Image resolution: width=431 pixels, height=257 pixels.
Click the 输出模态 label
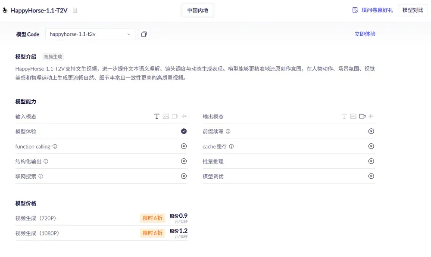click(213, 117)
